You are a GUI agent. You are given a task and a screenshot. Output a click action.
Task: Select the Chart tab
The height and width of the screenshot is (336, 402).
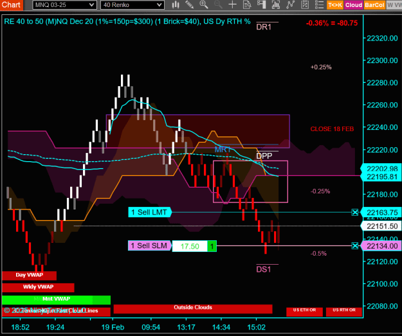coord(12,5)
